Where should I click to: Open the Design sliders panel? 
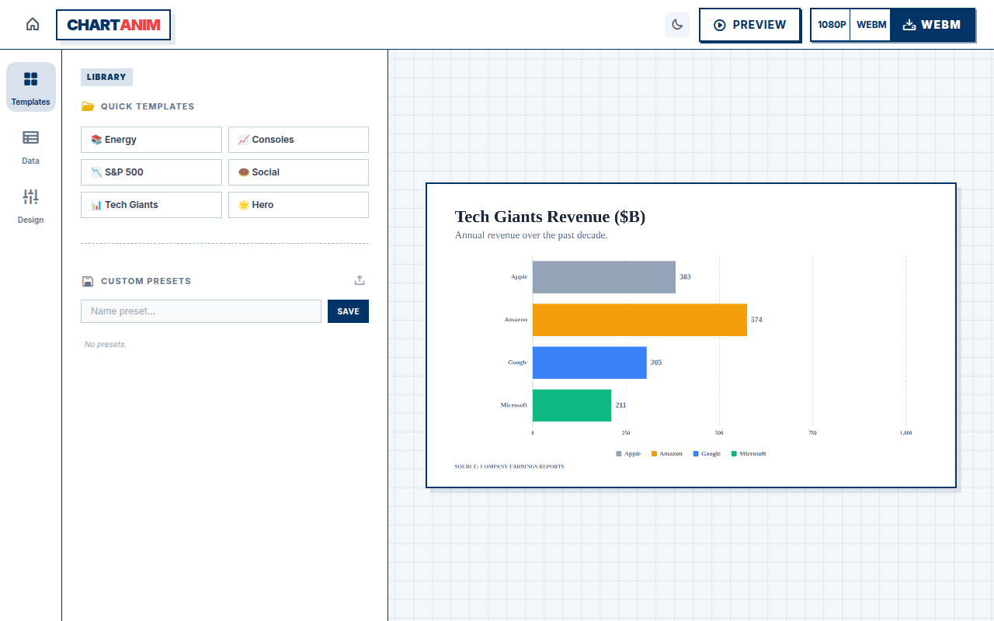[x=31, y=205]
